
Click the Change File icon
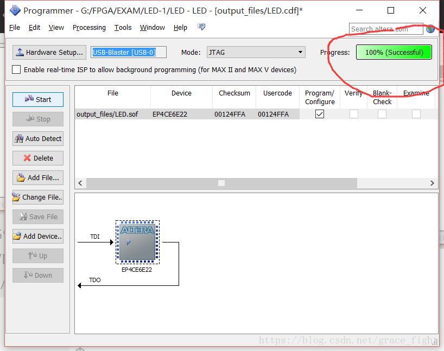37,197
